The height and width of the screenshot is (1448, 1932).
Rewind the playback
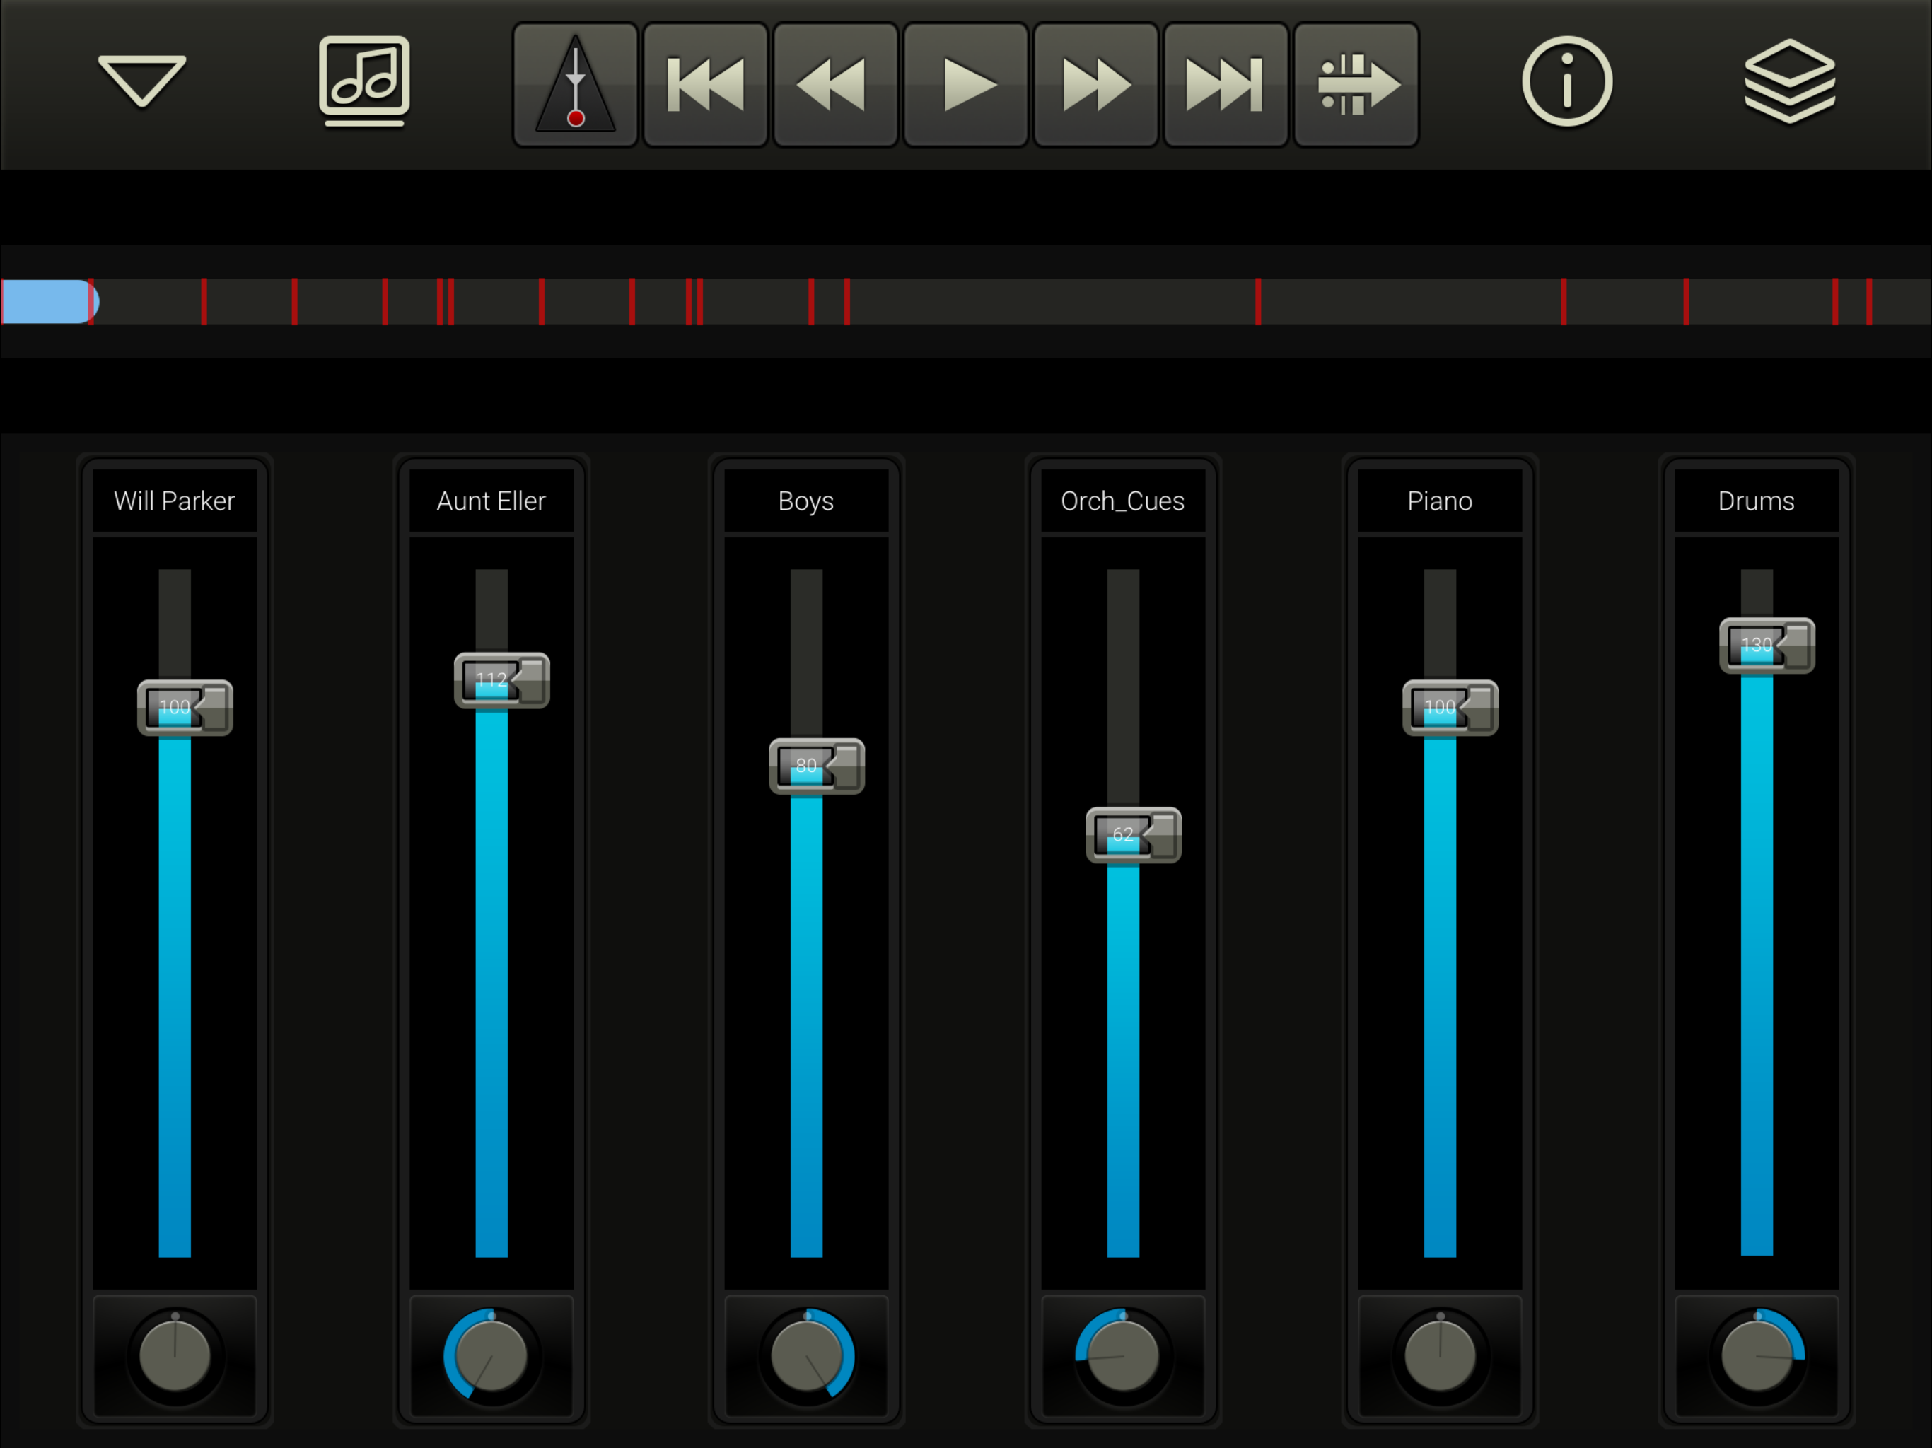pos(835,85)
